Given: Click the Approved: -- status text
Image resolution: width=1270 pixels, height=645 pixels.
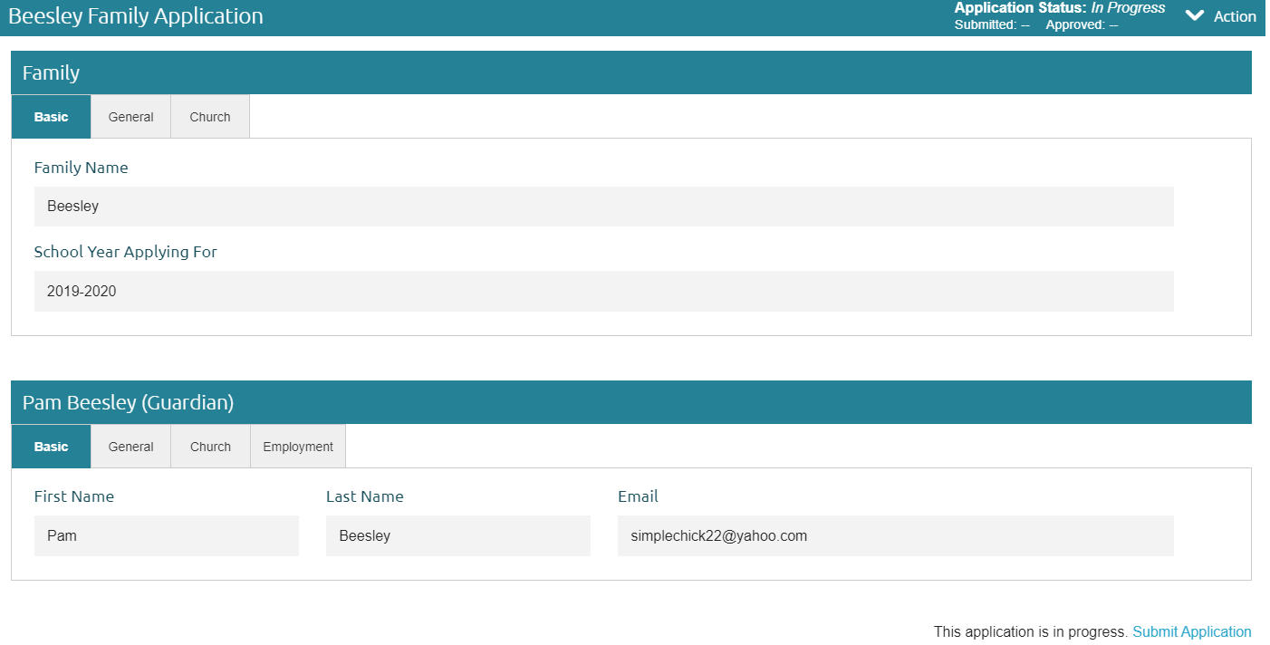Looking at the screenshot, I should [x=1082, y=25].
